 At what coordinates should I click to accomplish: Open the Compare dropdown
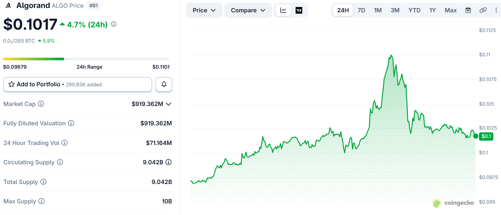(248, 10)
